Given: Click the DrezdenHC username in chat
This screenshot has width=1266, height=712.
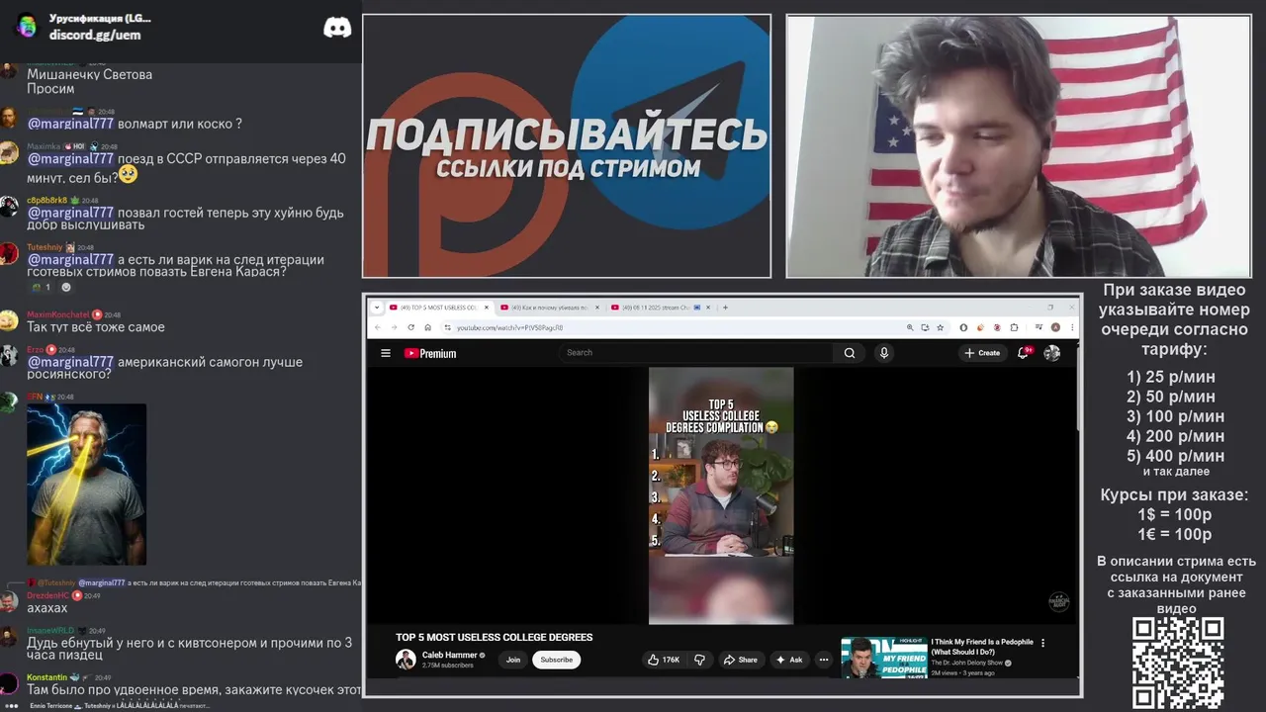Looking at the screenshot, I should 47,595.
